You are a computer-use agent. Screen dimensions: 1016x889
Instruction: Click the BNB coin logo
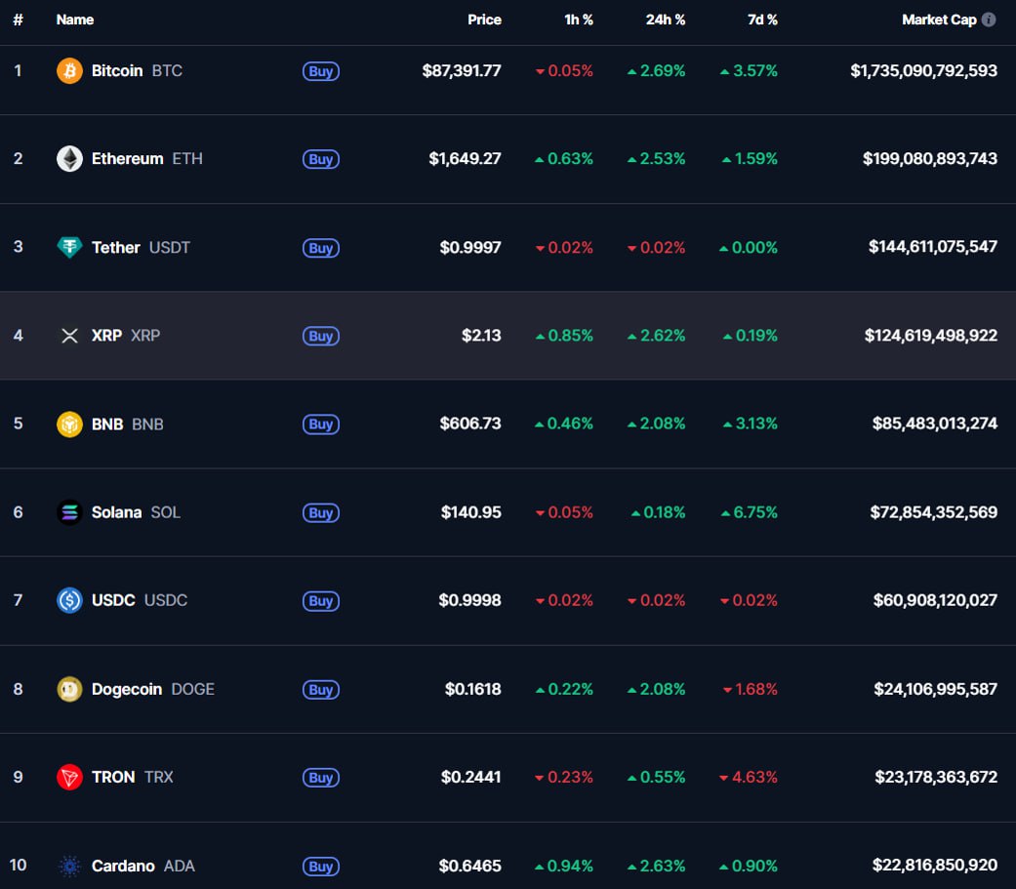69,424
